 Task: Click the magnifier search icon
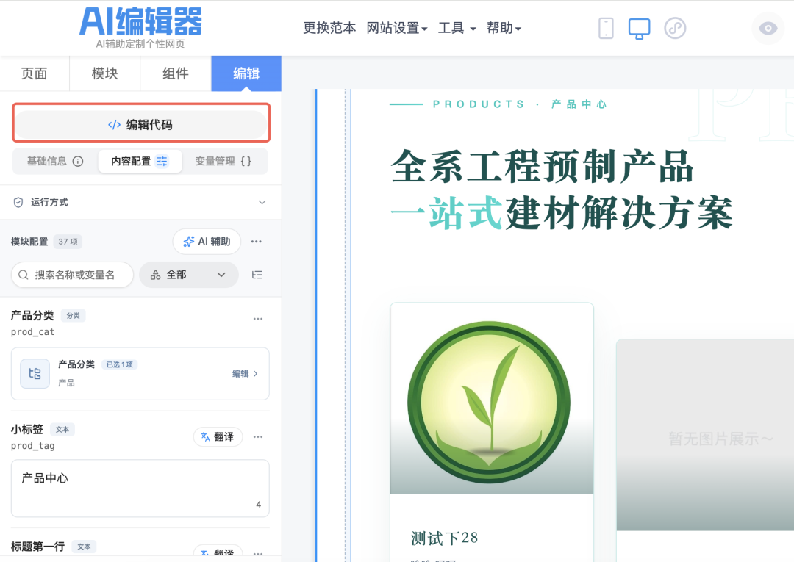tap(24, 275)
